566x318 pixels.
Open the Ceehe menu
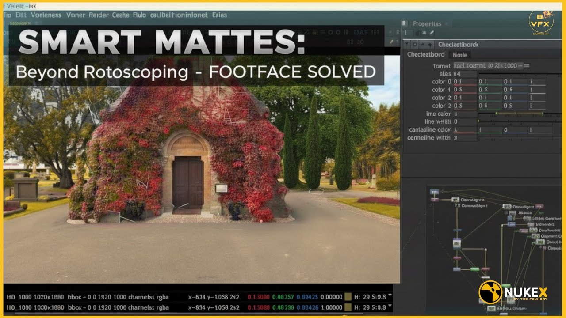click(x=121, y=15)
